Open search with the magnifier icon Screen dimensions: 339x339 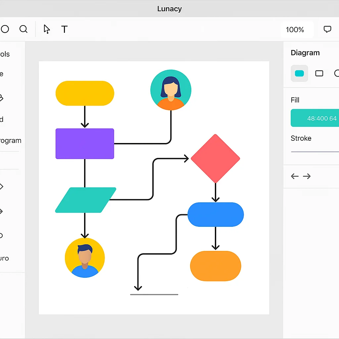[x=24, y=29]
